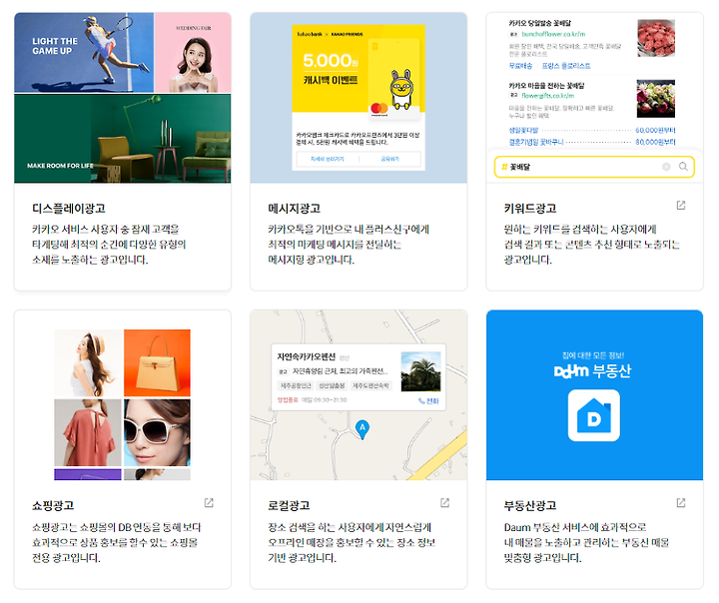Click the 꽃배달 keyword search input
719x603 pixels.
[x=594, y=167]
